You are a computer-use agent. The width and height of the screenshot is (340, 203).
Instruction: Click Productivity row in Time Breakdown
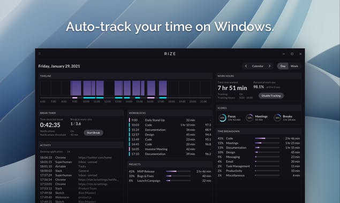click(x=259, y=171)
